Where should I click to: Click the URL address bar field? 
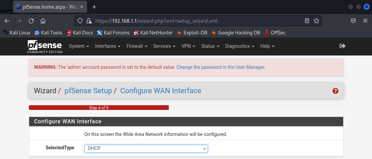[x=198, y=21]
